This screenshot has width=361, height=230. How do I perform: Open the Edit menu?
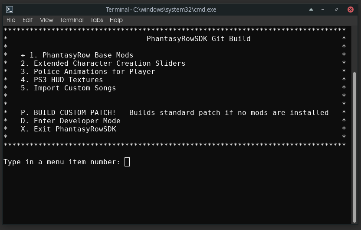click(28, 20)
